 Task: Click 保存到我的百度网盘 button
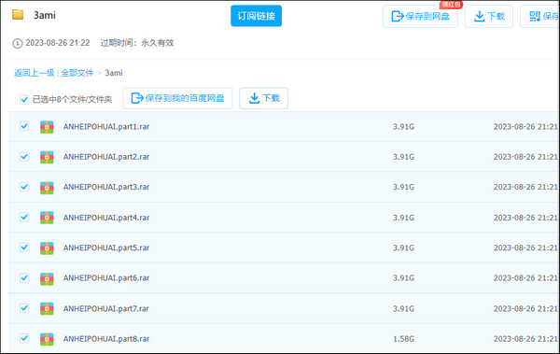[x=177, y=98]
